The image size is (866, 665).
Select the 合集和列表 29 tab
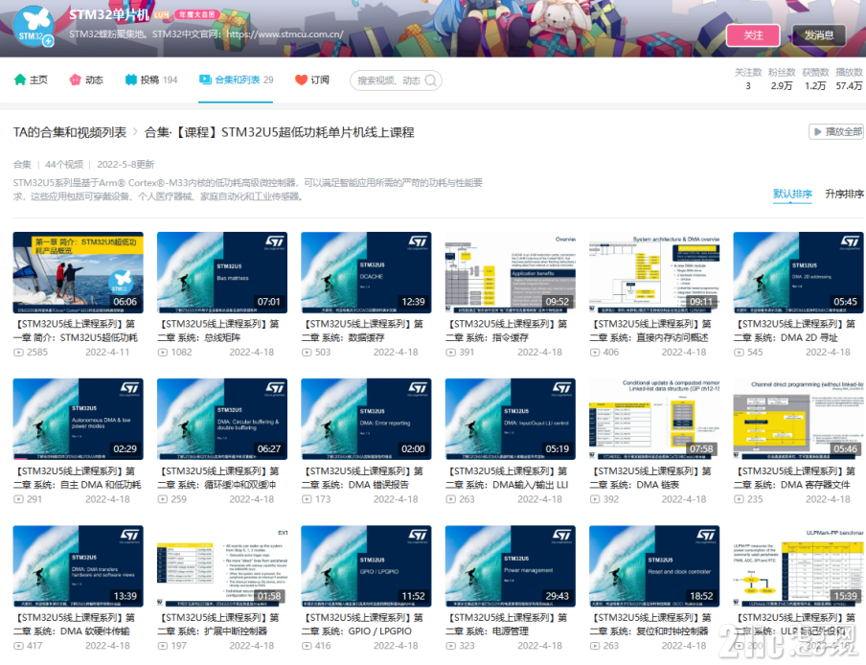pyautogui.click(x=236, y=80)
